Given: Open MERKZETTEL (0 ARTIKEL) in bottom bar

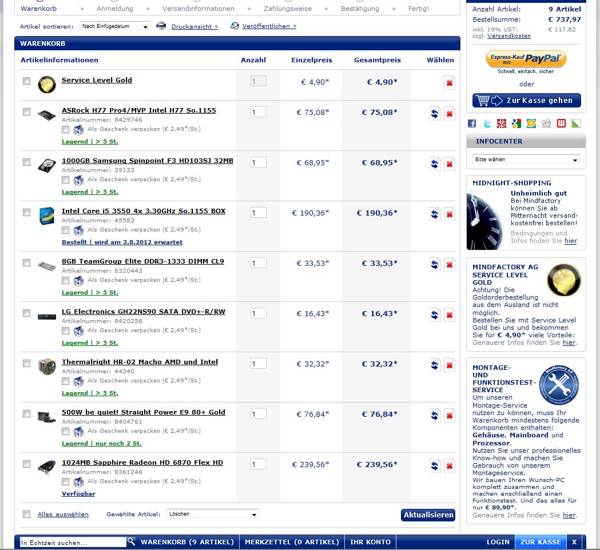Looking at the screenshot, I should 292,542.
